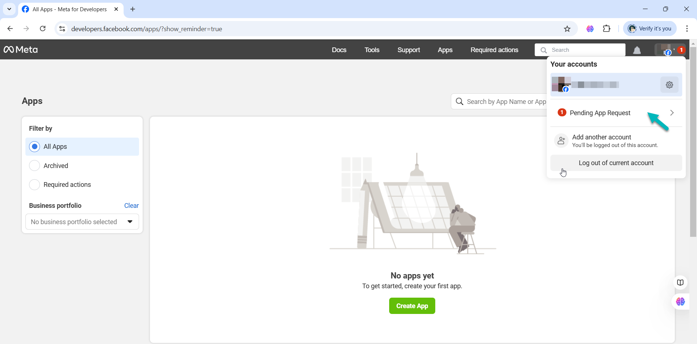The height and width of the screenshot is (344, 697).
Task: Click the browser forward arrow
Action: coord(26,29)
